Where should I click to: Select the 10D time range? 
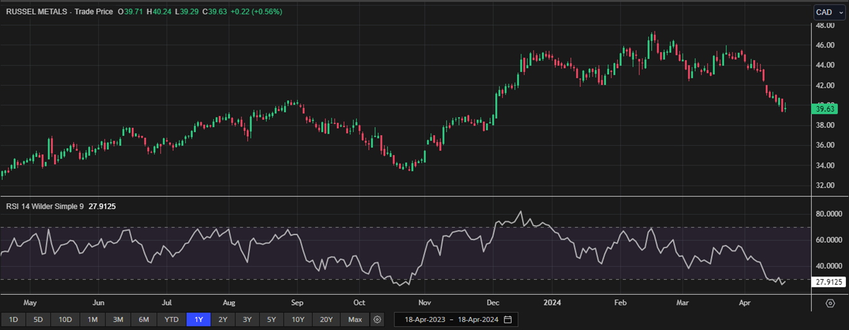click(65, 319)
